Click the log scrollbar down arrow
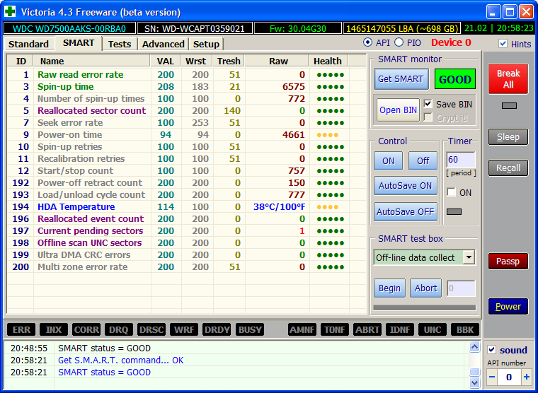Viewport: 538px width, 393px height. click(474, 382)
